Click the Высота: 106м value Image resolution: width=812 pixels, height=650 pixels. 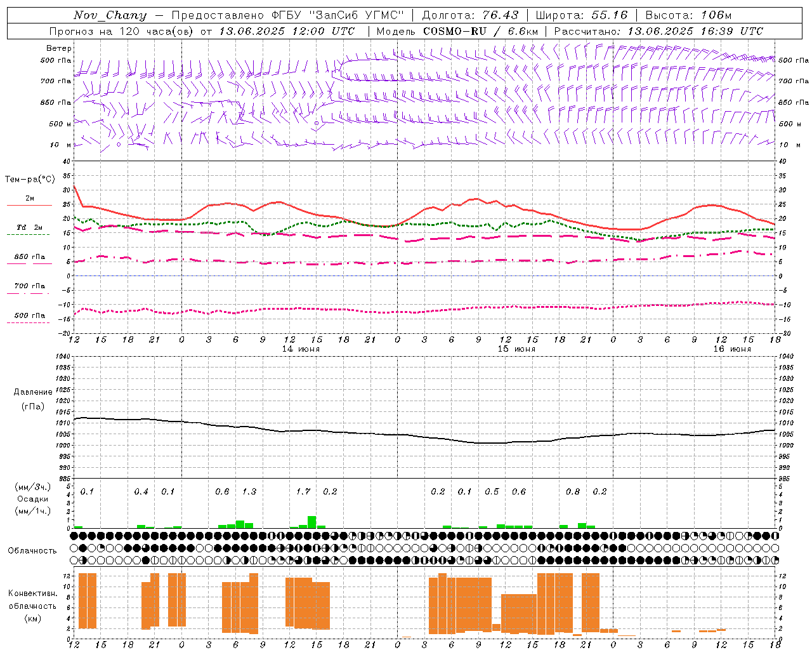click(688, 15)
